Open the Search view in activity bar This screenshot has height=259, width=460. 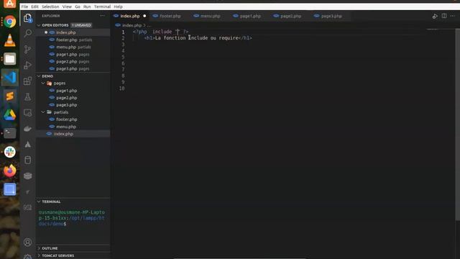pyautogui.click(x=27, y=33)
